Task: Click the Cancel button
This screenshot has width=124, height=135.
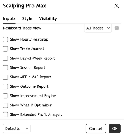Action: point(96,128)
